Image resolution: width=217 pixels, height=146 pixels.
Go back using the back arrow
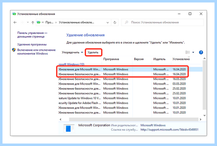pos(15,22)
